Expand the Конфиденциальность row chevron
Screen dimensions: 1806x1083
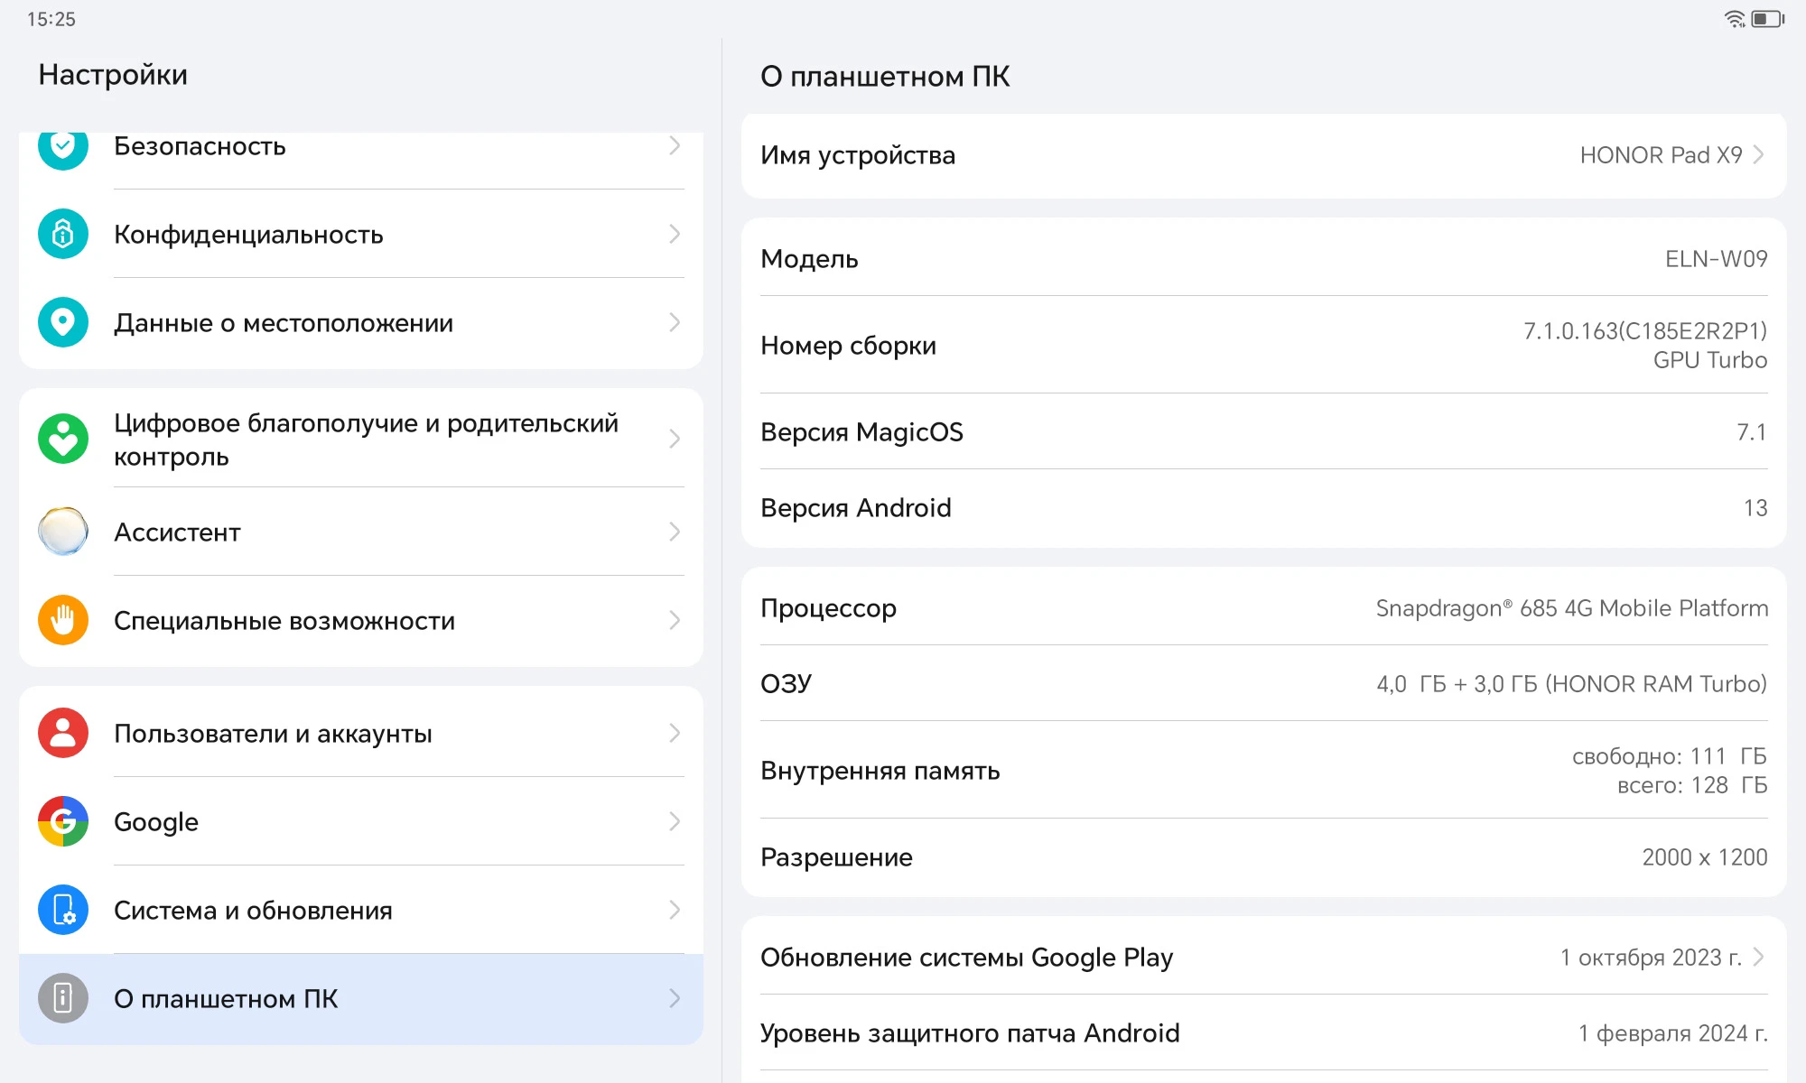point(675,235)
